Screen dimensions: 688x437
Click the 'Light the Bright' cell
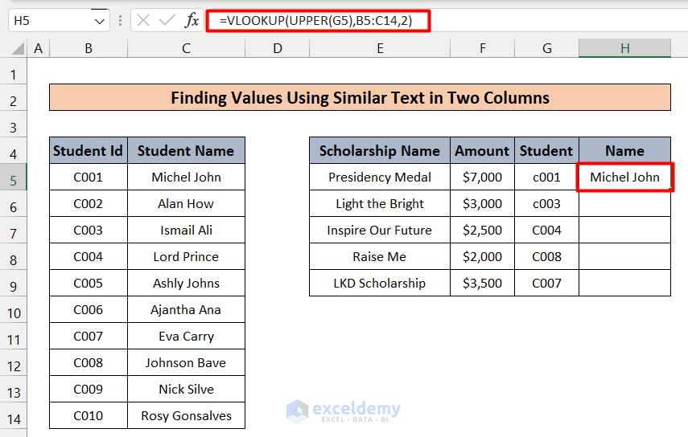(380, 203)
